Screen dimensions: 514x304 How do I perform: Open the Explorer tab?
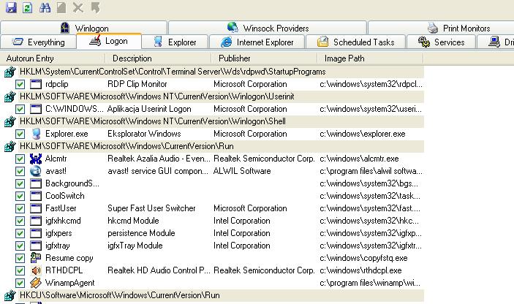[x=175, y=42]
